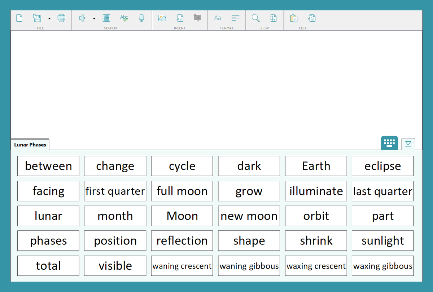Click the 'waxing gibbous' word cell
The width and height of the screenshot is (433, 292).
click(382, 266)
